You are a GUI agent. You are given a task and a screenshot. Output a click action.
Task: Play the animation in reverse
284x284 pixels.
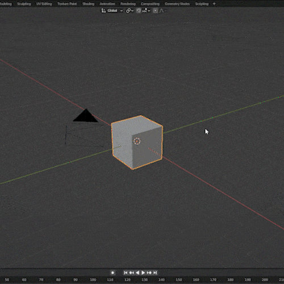(x=137, y=273)
